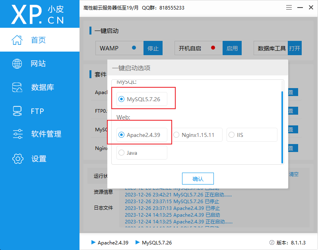The width and height of the screenshot is (318, 250).
Task: Click the dialog's vertical scrollbar
Action: [282, 127]
